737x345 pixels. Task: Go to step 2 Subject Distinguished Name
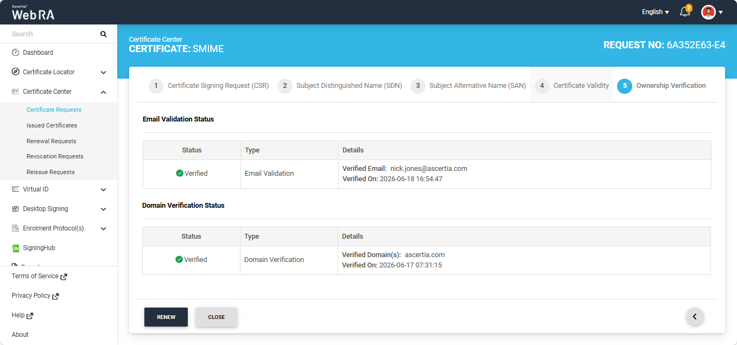click(340, 86)
